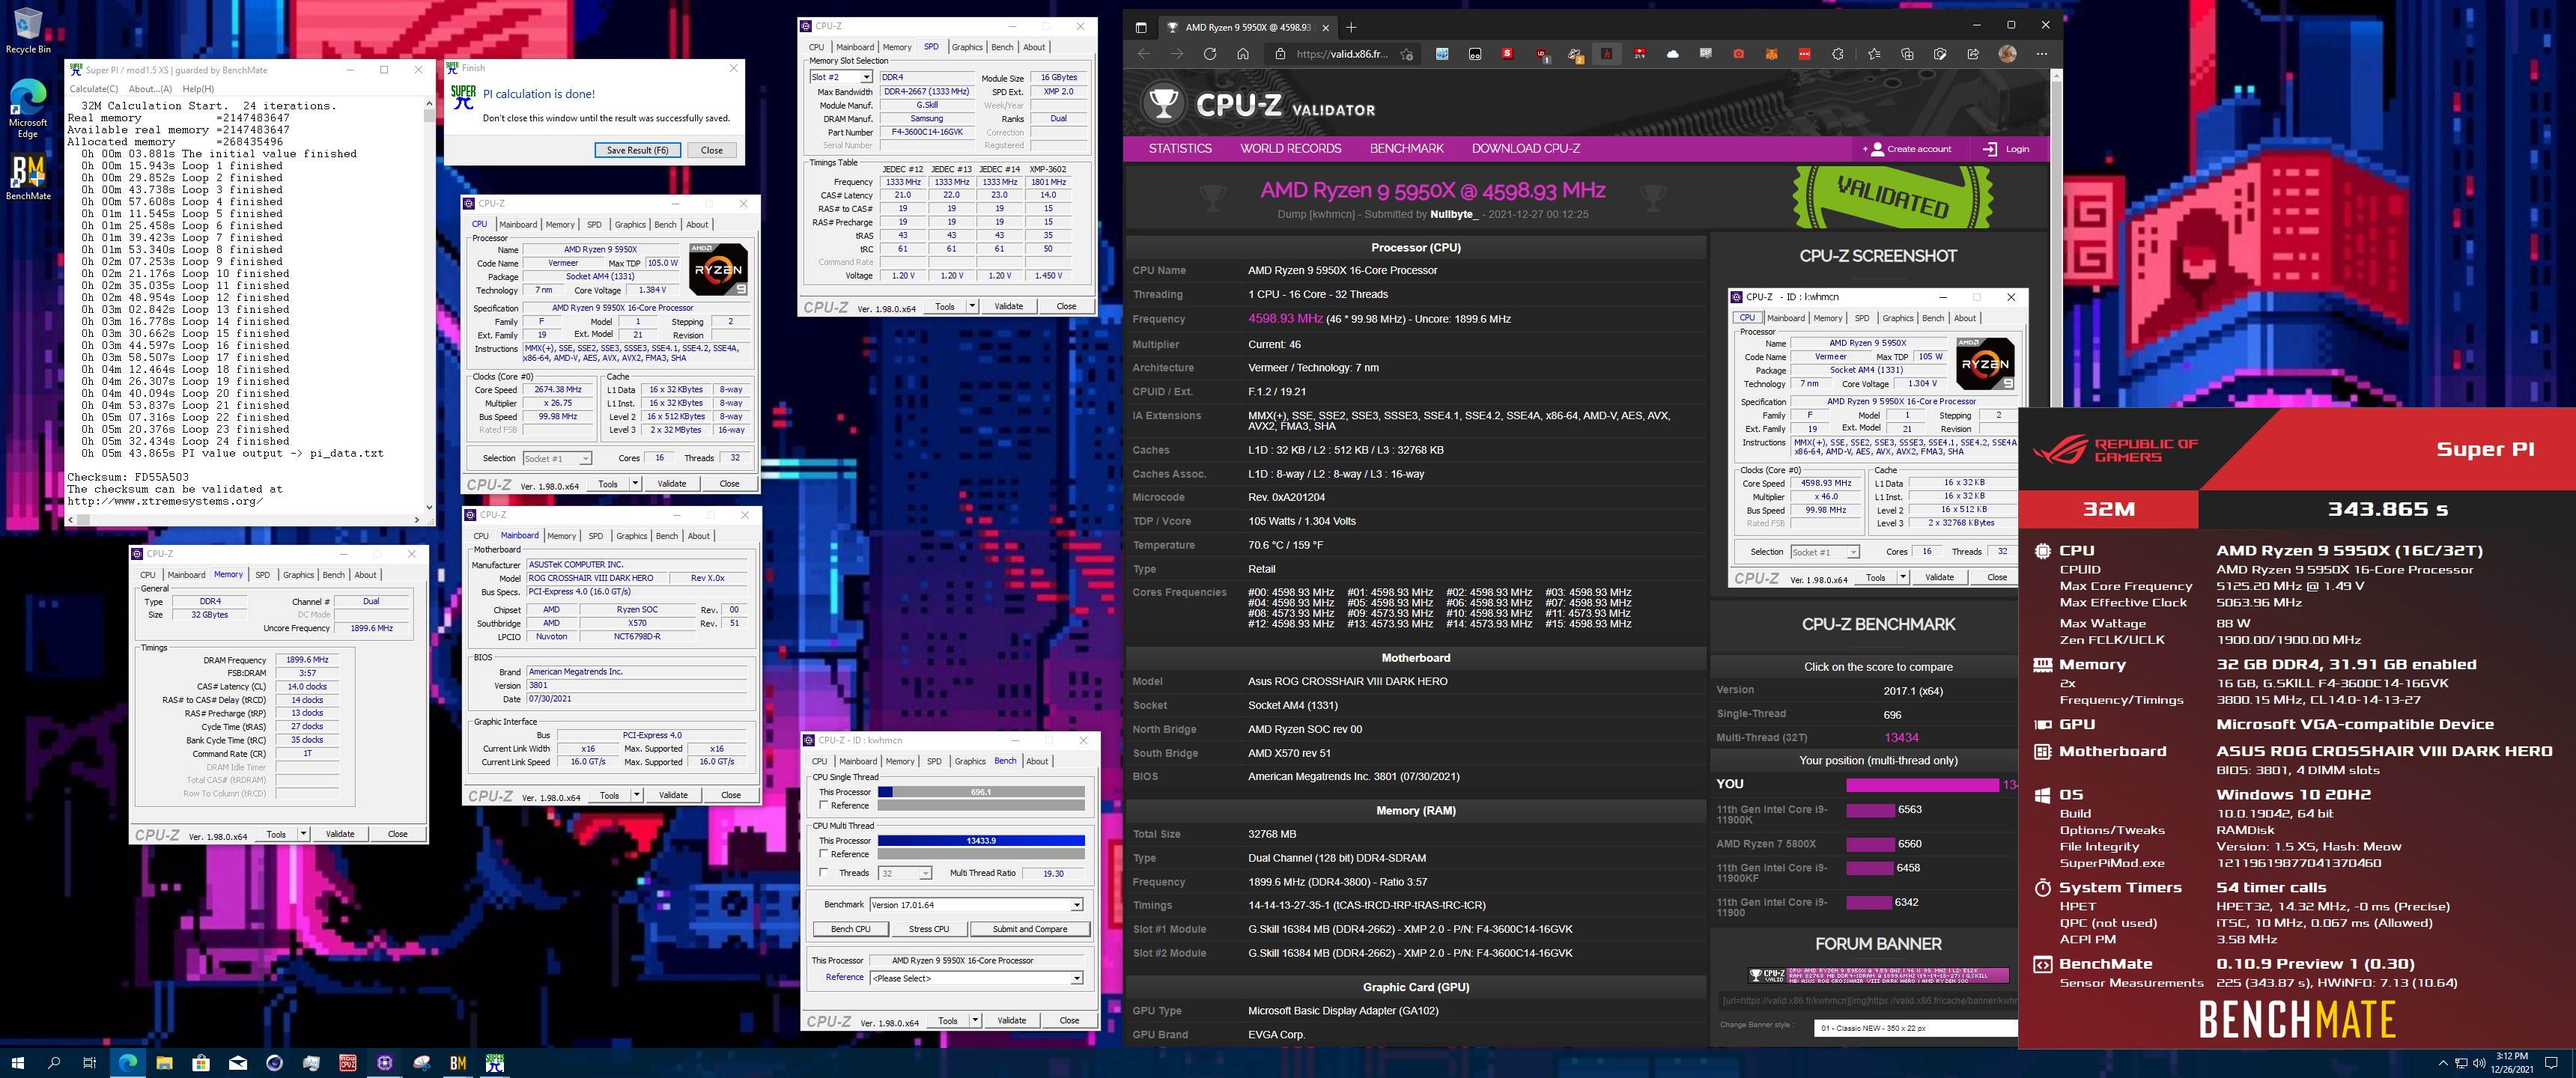Screen dimensions: 2576x1078
Task: Click the browser refresh icon
Action: pyautogui.click(x=1209, y=54)
